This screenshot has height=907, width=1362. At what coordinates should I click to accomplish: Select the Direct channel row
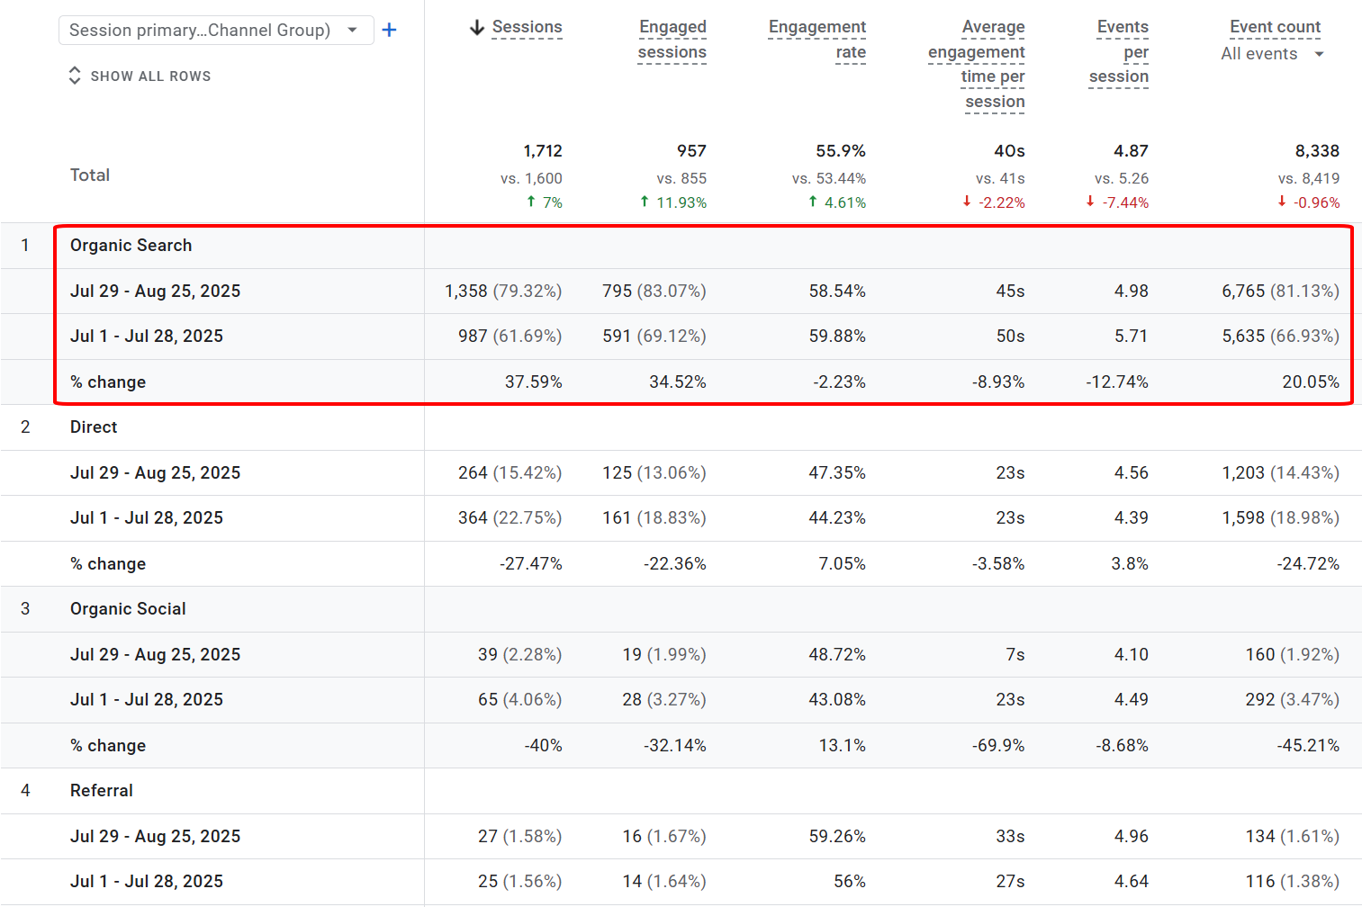[x=94, y=427]
